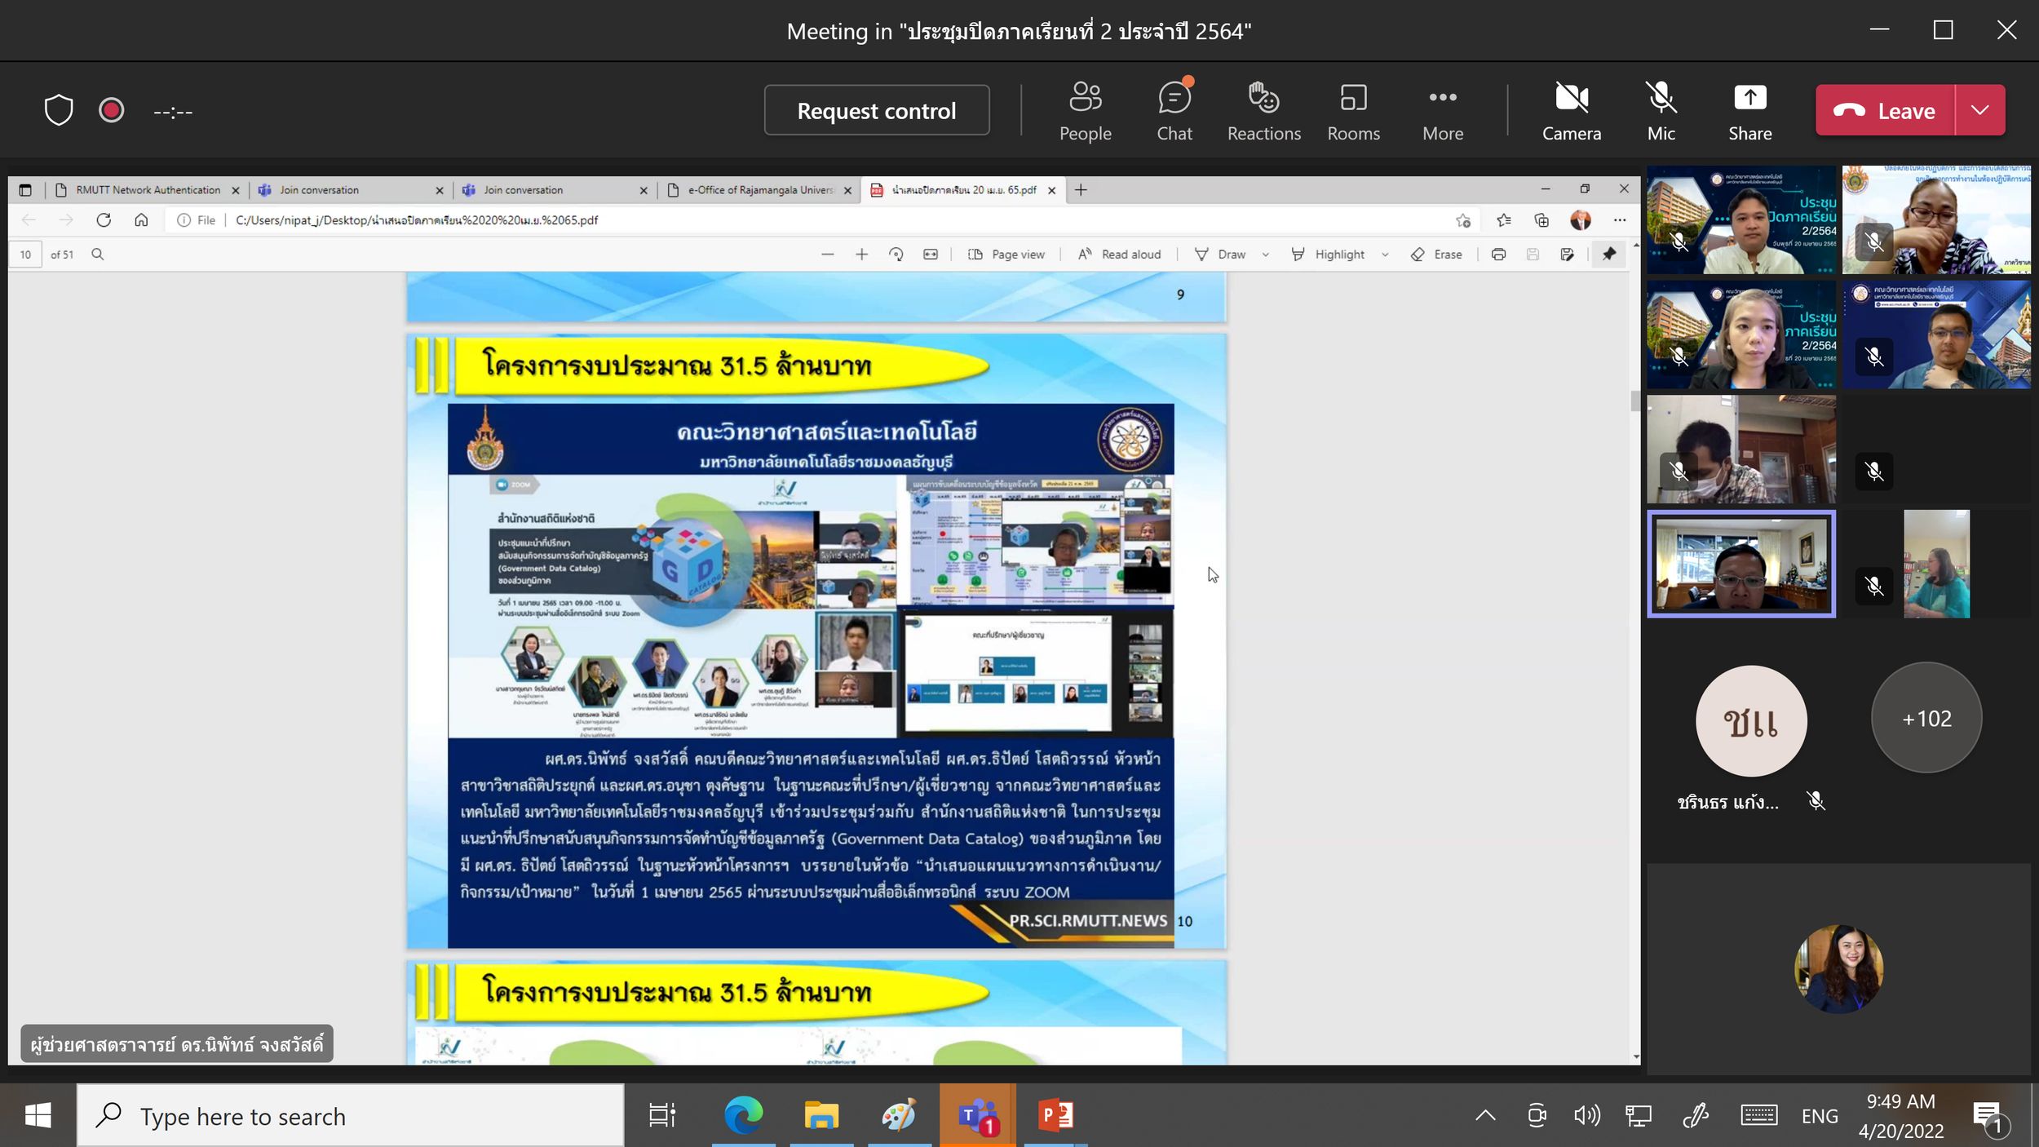Unmute the Mic
This screenshot has width=2039, height=1147.
(x=1661, y=112)
